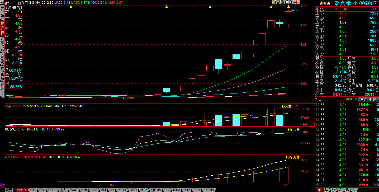Switch to the MTM indicator tab
Screen dimensions: 379x192
176,190
